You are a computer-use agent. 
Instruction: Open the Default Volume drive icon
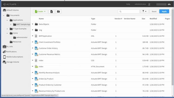pyautogui.click(x=4, y=10)
